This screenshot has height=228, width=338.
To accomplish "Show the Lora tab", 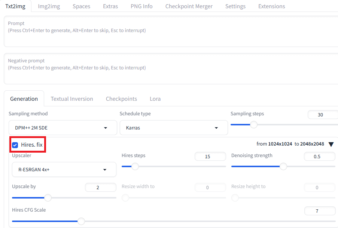I will click(x=155, y=99).
